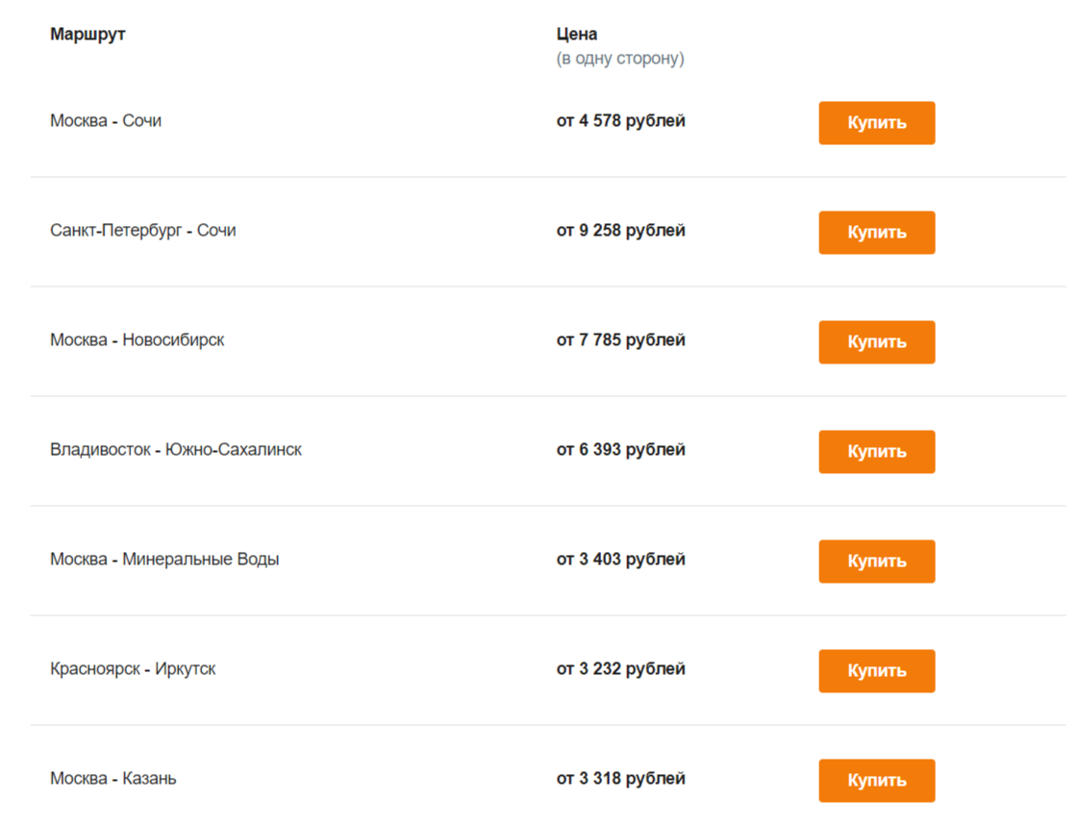Click the Маршрут column header

(88, 35)
